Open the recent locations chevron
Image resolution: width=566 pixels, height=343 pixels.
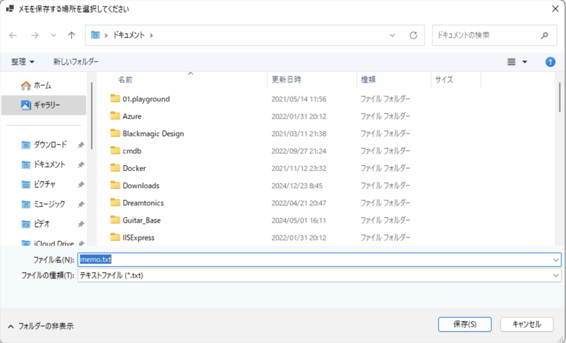[54, 35]
